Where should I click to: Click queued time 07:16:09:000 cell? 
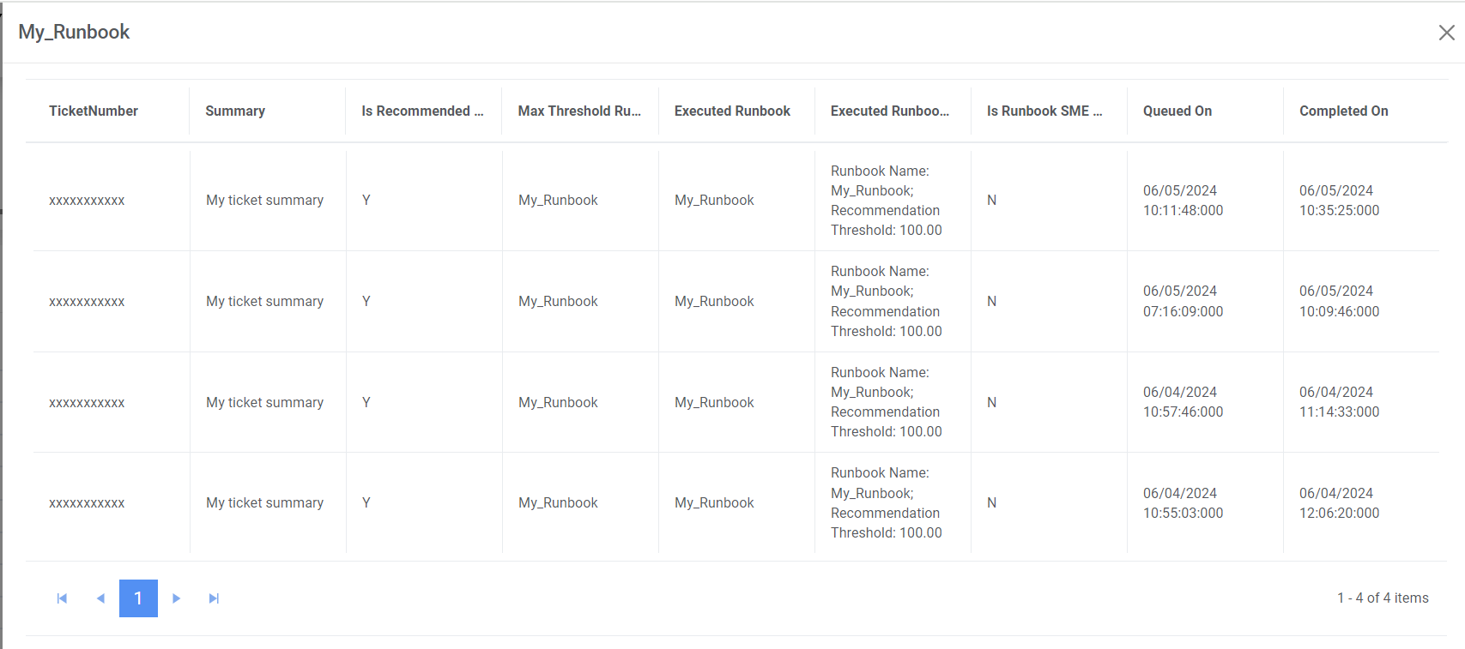click(x=1183, y=302)
